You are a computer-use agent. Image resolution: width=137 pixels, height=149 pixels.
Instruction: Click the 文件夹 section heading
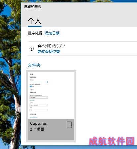34,65
